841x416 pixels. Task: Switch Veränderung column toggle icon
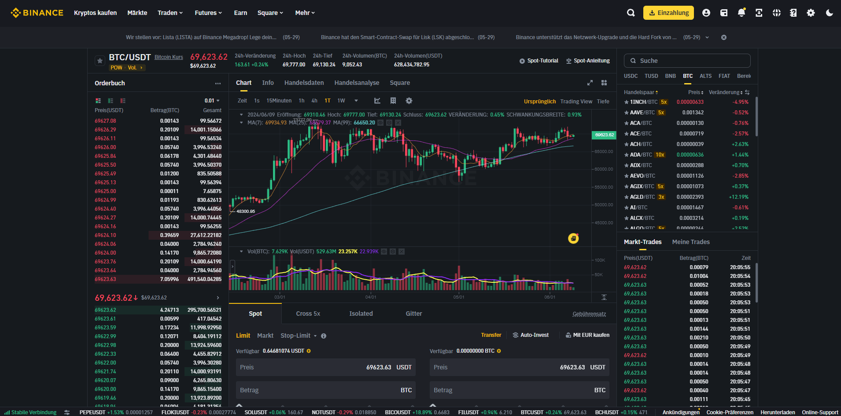[747, 92]
